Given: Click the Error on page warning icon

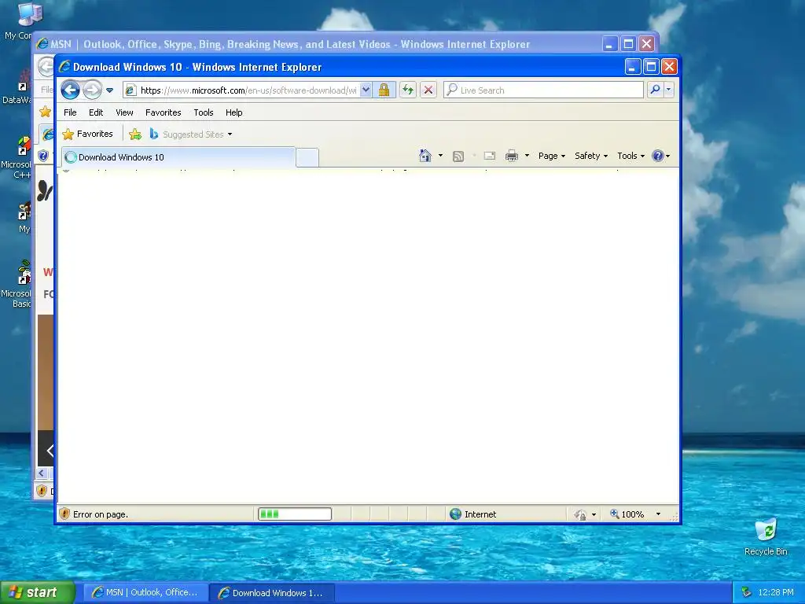Looking at the screenshot, I should click(x=64, y=514).
